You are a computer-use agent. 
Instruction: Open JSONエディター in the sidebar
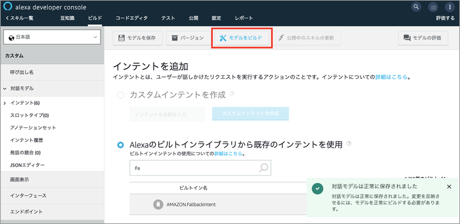point(28,165)
